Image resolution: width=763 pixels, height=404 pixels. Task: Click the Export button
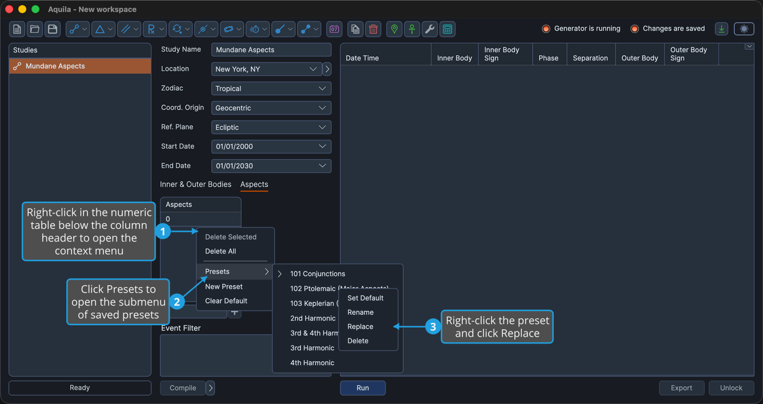[681, 388]
